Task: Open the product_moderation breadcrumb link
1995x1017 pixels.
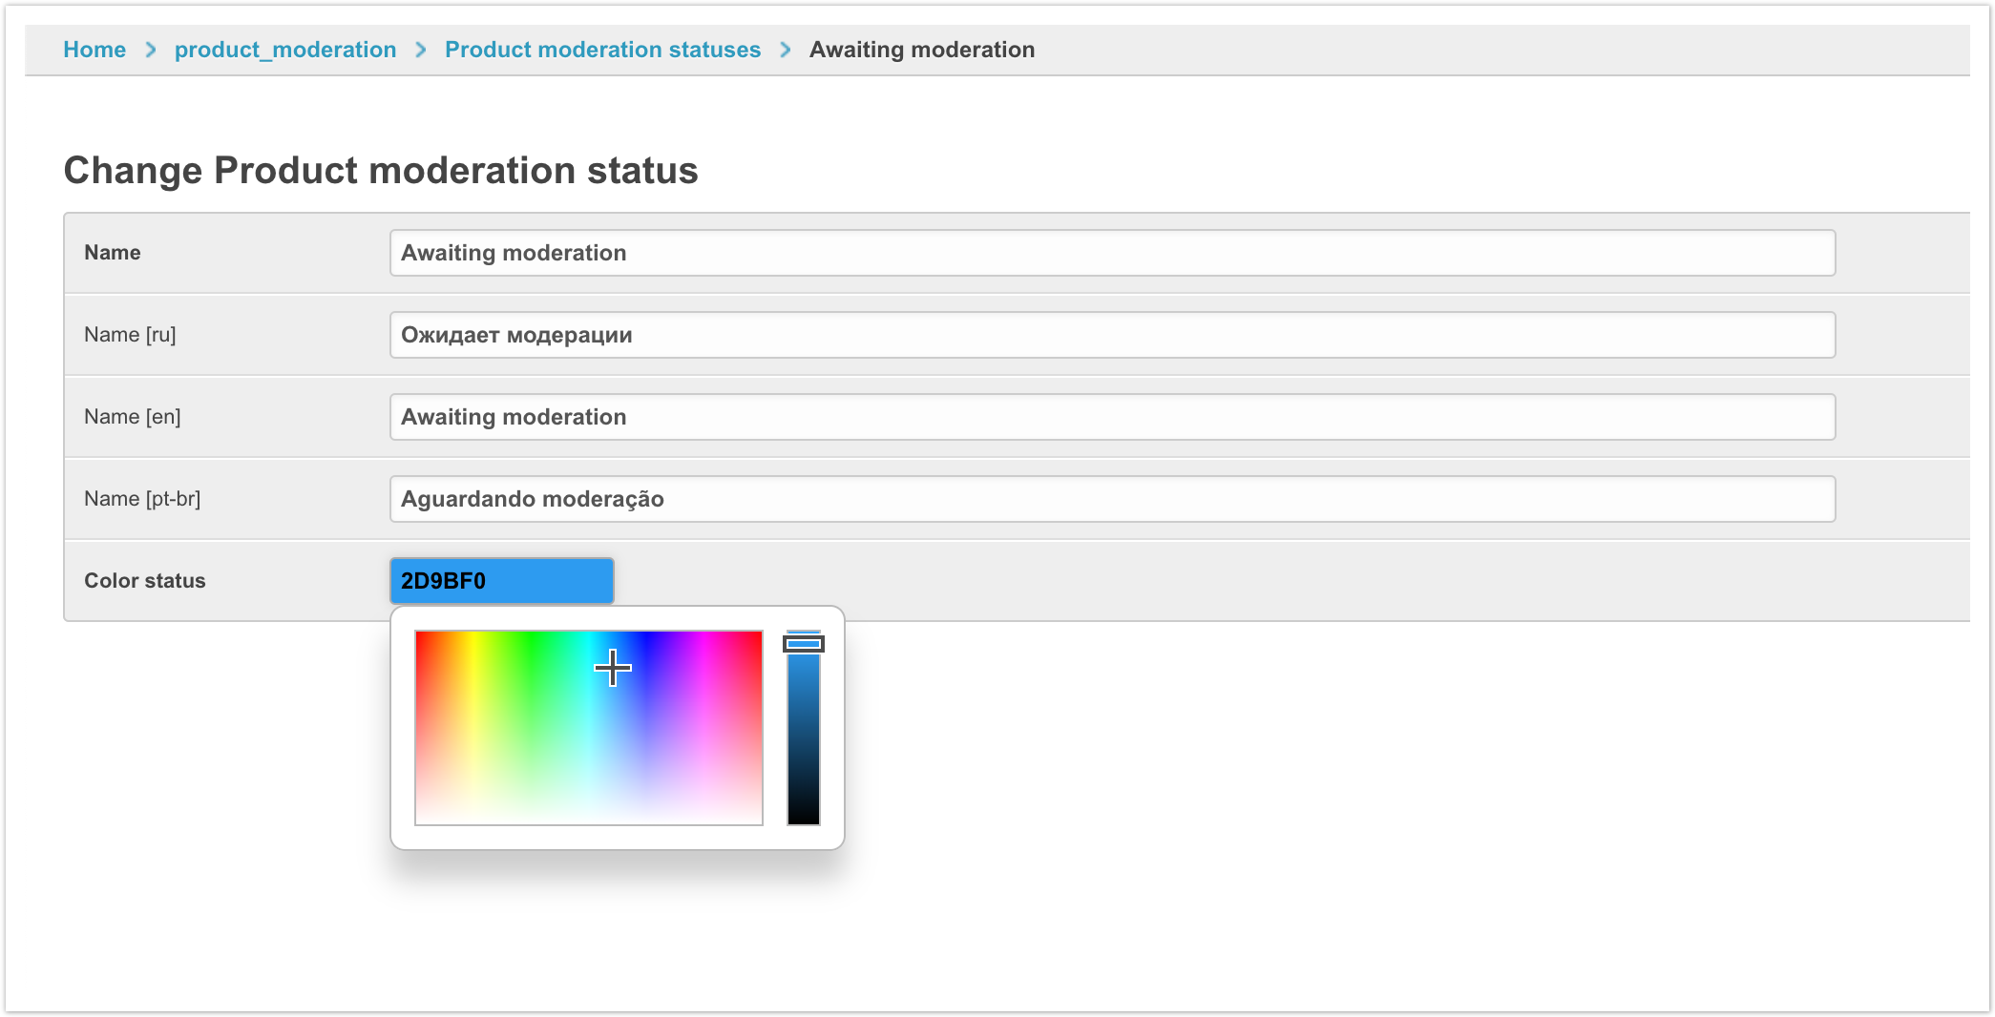Action: 284,50
